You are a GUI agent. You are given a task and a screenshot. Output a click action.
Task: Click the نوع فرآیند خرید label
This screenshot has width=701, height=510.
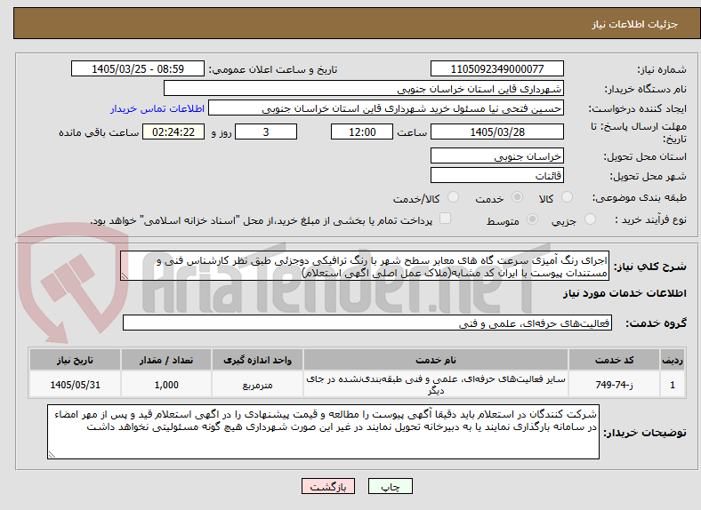pos(650,219)
